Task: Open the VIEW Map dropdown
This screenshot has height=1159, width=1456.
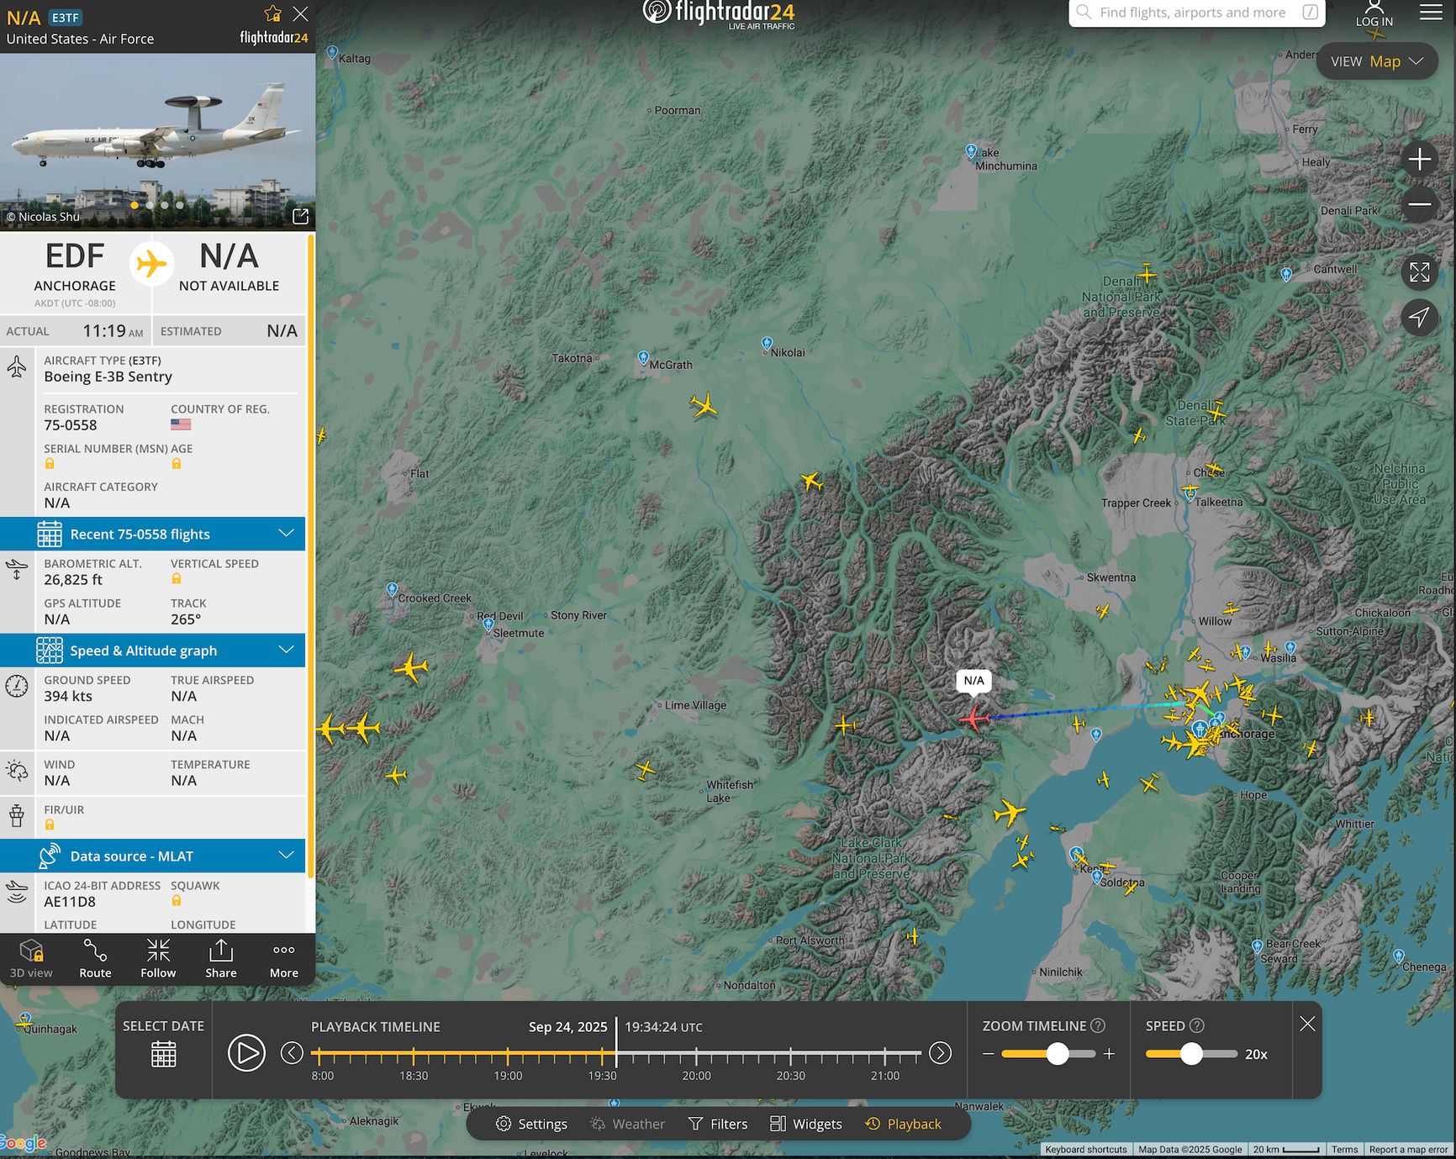Action: coord(1376,61)
